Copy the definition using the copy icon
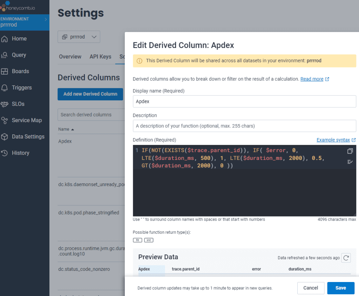 pos(350,151)
